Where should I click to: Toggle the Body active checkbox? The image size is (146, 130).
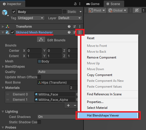(x=14, y=12)
